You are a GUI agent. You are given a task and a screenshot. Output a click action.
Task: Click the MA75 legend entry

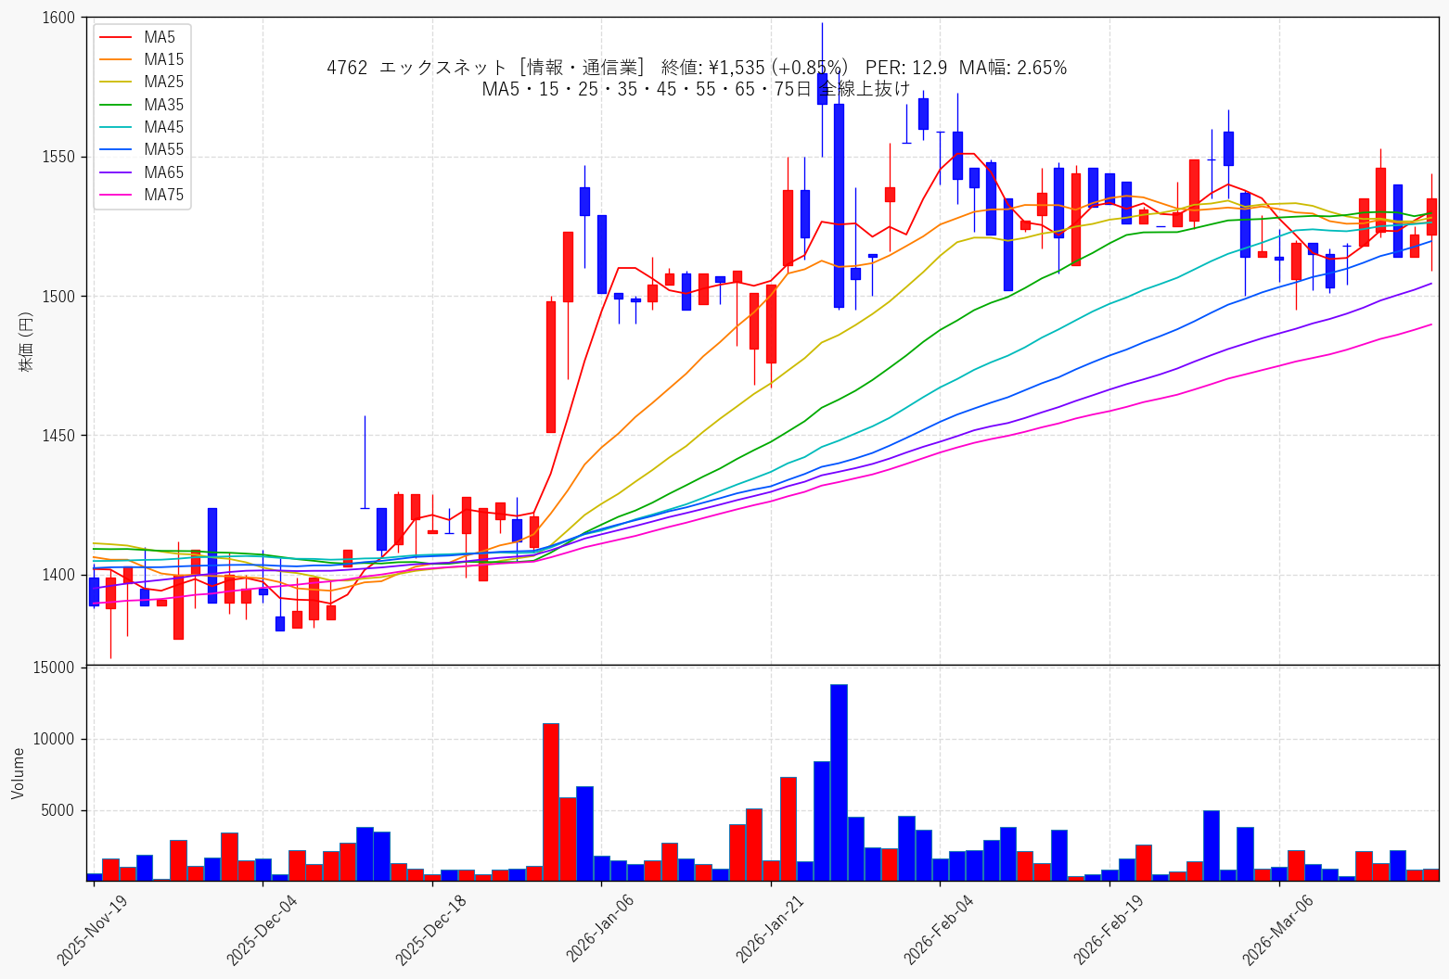point(141,195)
